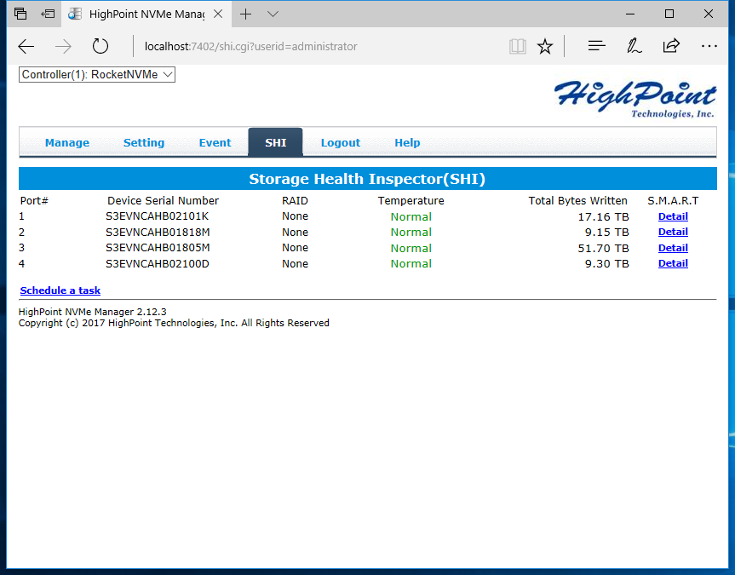Select serial number S3EVNCAHB01805M
This screenshot has width=735, height=575.
158,248
